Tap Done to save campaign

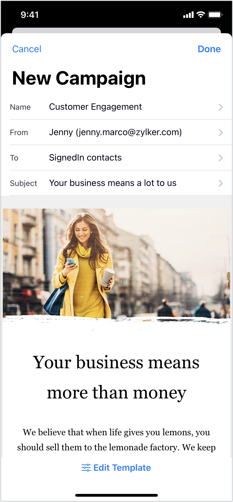(209, 49)
